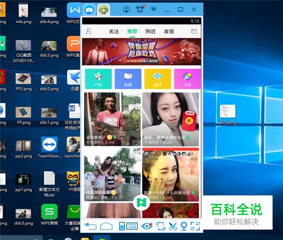Open the location pin icon
The image size is (283, 240).
point(184,226)
